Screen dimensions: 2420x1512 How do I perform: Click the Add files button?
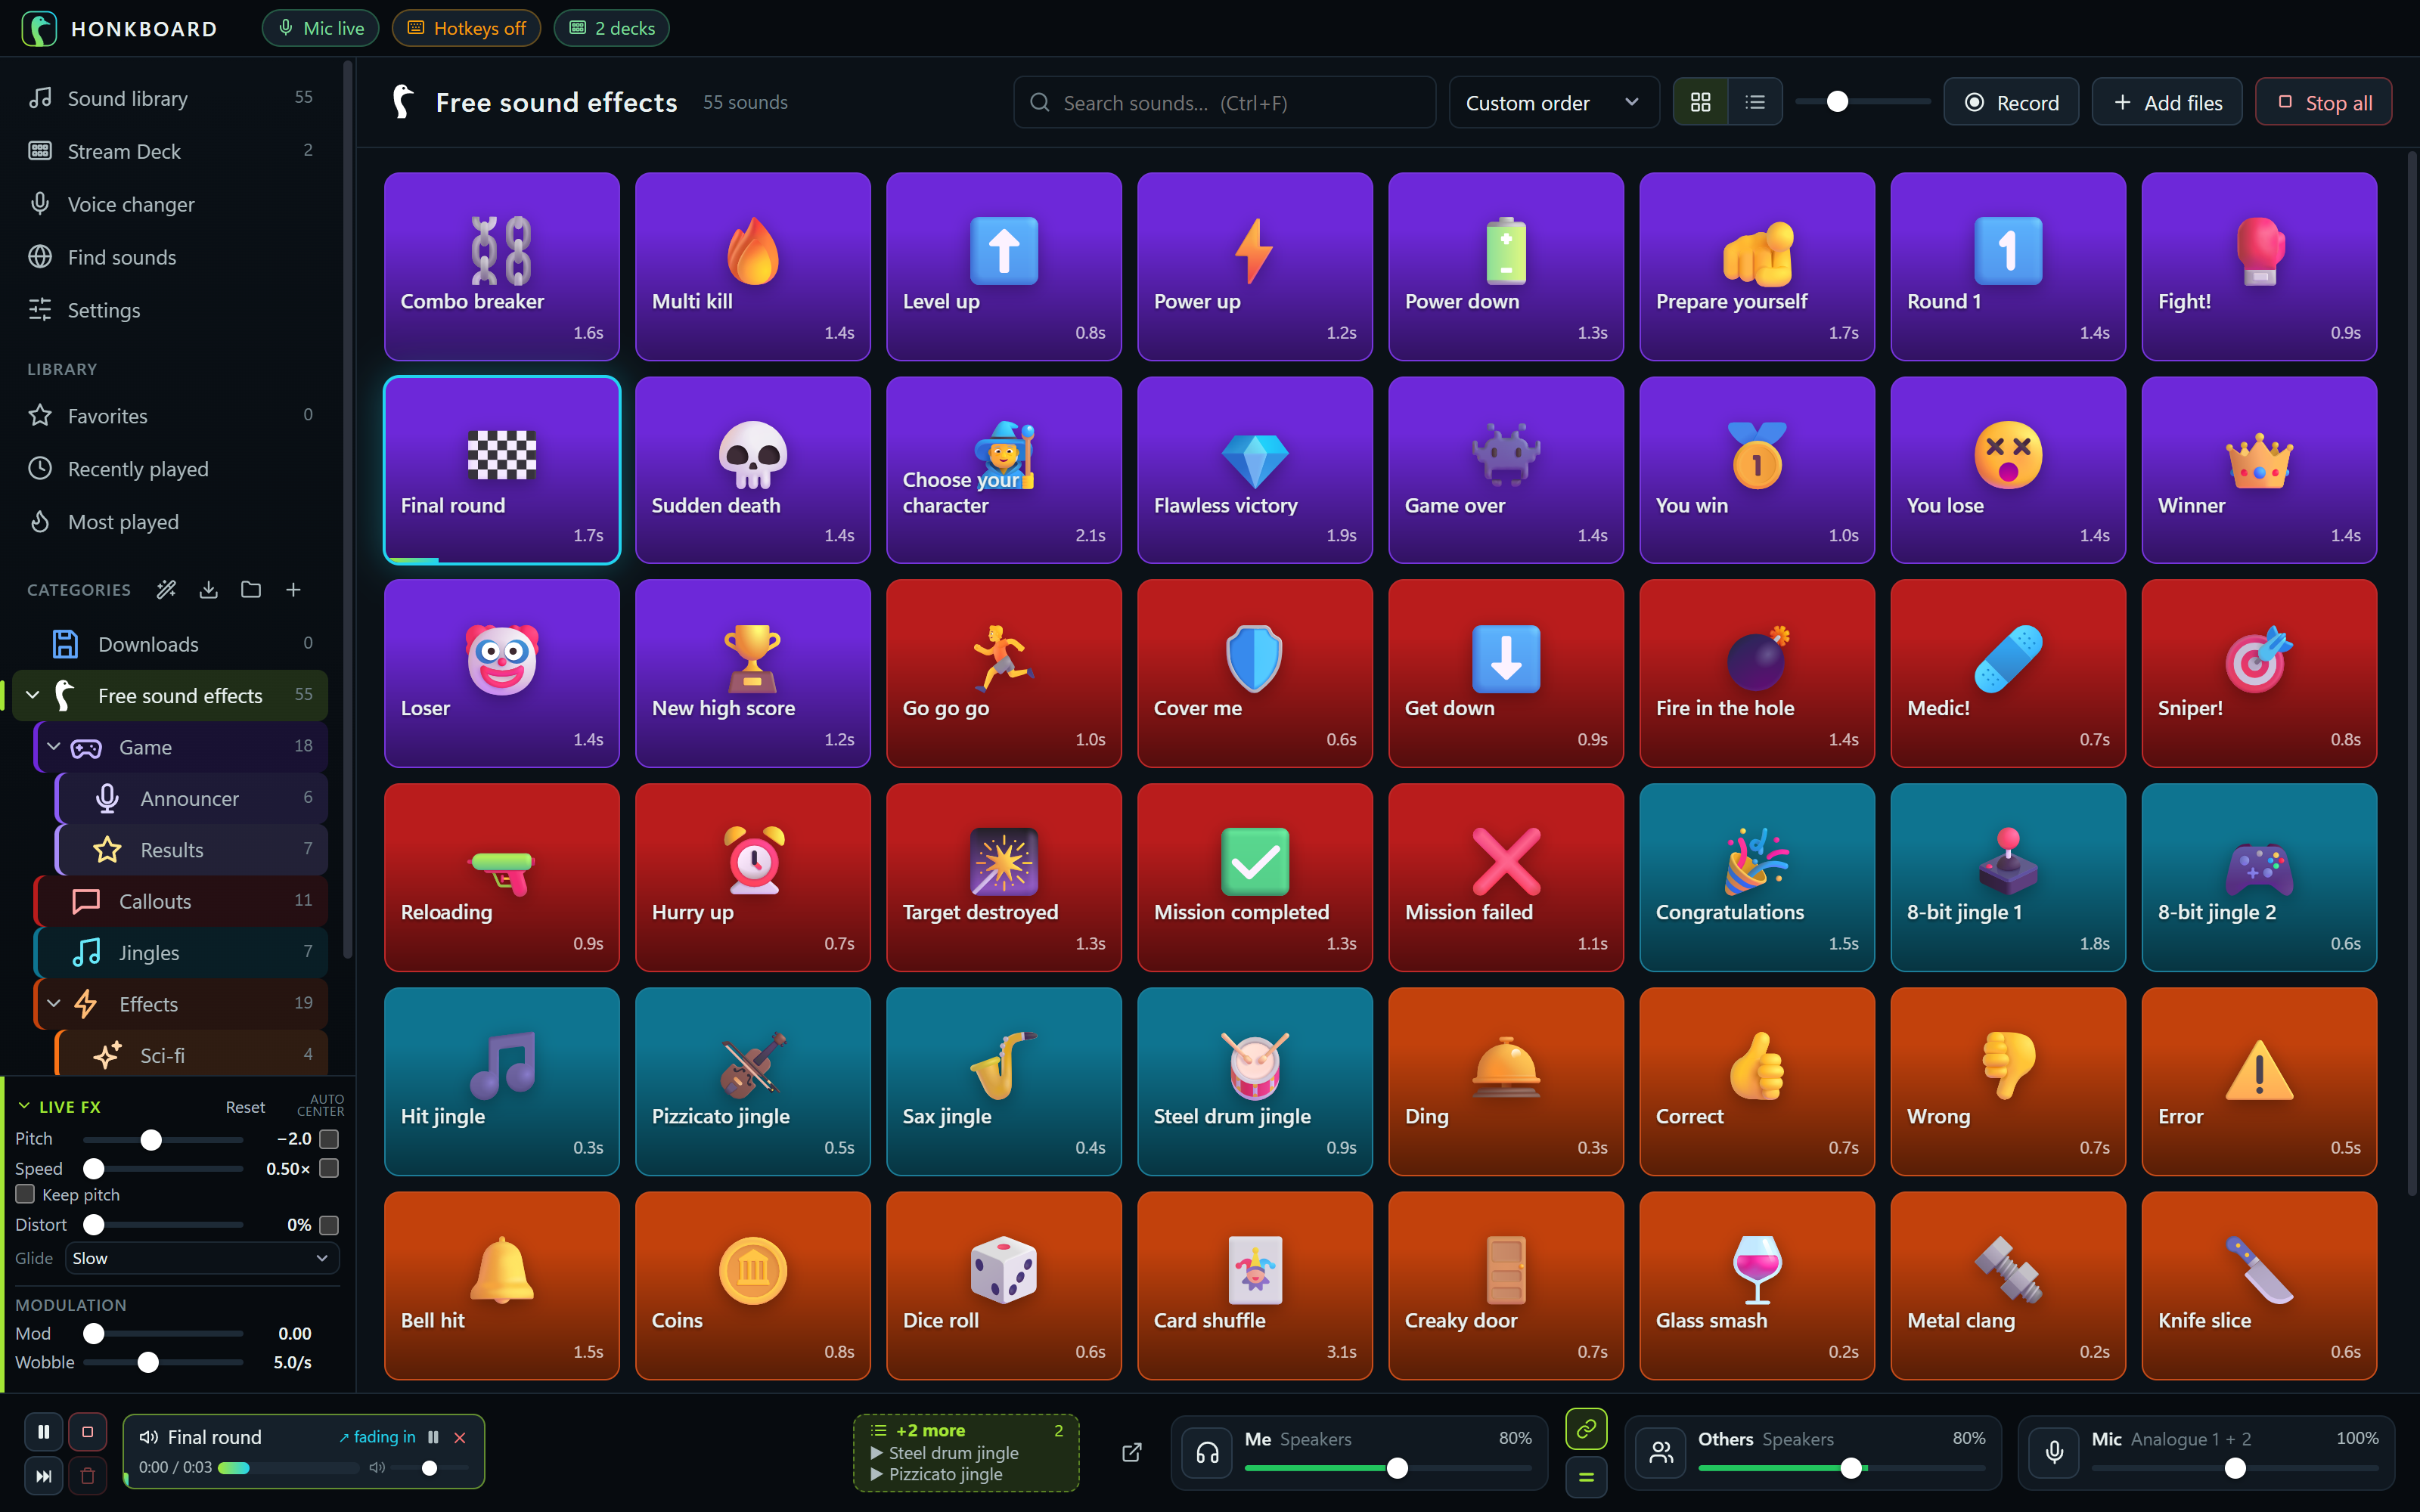click(x=2166, y=102)
